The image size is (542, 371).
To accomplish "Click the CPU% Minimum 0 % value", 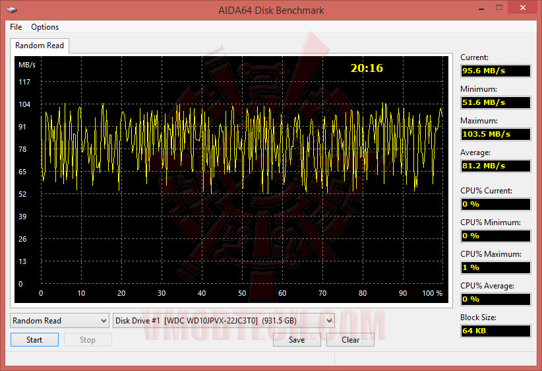I will click(x=495, y=236).
